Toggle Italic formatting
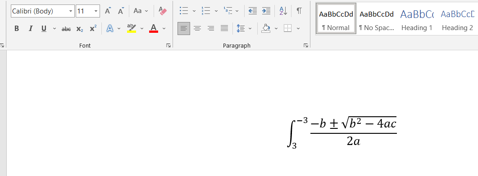Viewport: 478px width, 176px height. click(31, 29)
